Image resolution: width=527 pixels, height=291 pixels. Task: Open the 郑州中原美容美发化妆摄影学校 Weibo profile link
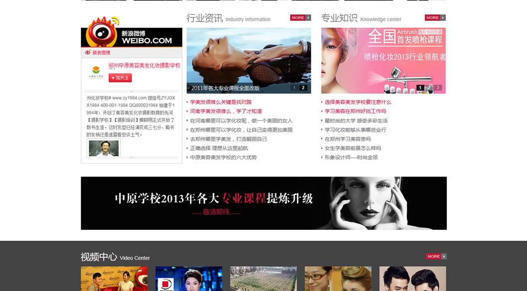[144, 66]
